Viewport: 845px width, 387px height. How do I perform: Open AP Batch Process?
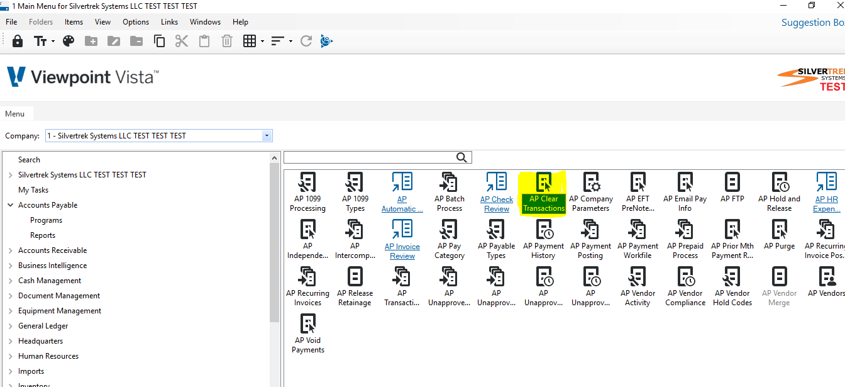tap(450, 192)
